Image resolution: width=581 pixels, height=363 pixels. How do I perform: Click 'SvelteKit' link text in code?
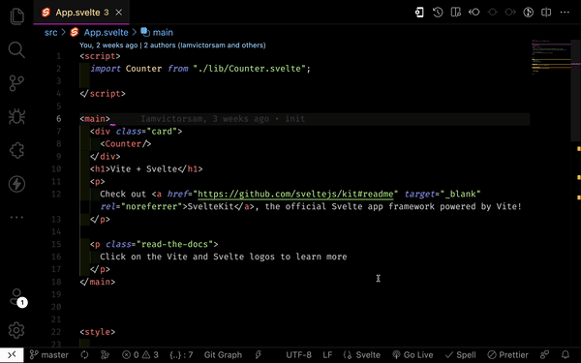[210, 207]
